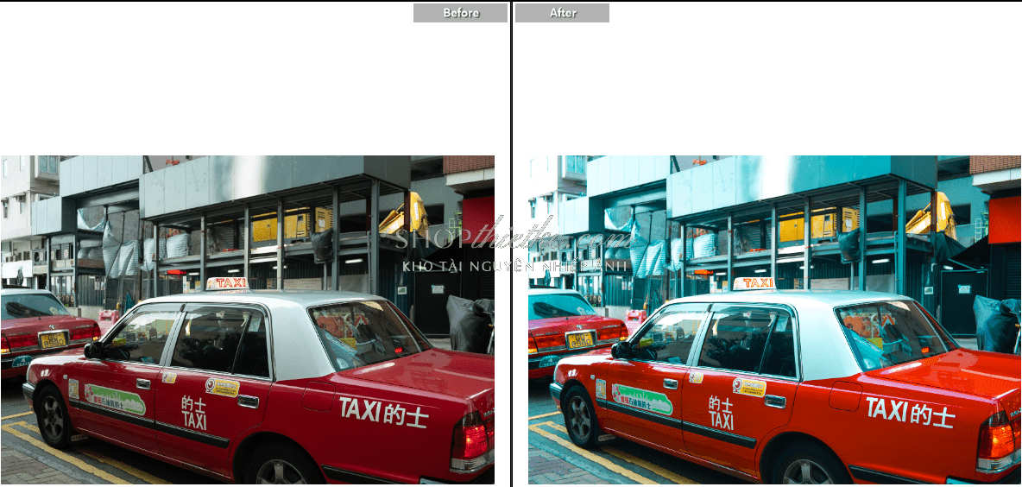Click the rear TAXI 的士 lettering in After photo
The image size is (1022, 487).
[x=910, y=412]
